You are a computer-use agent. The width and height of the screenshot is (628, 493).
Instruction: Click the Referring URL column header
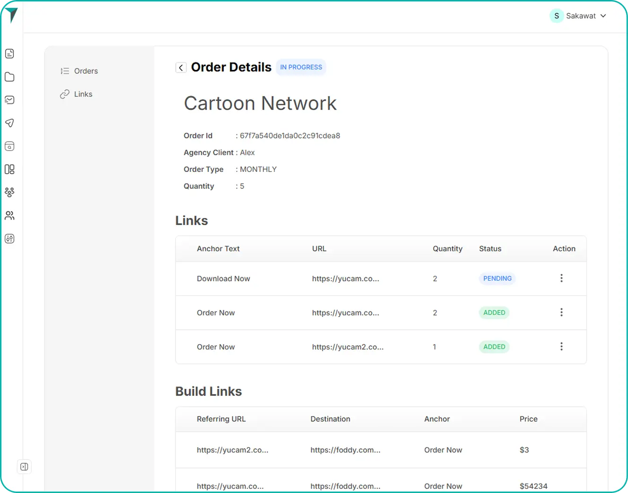coord(221,419)
